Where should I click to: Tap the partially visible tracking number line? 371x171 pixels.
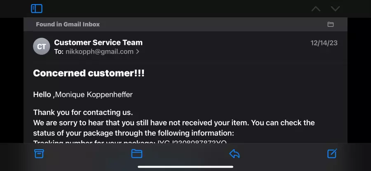(130, 142)
